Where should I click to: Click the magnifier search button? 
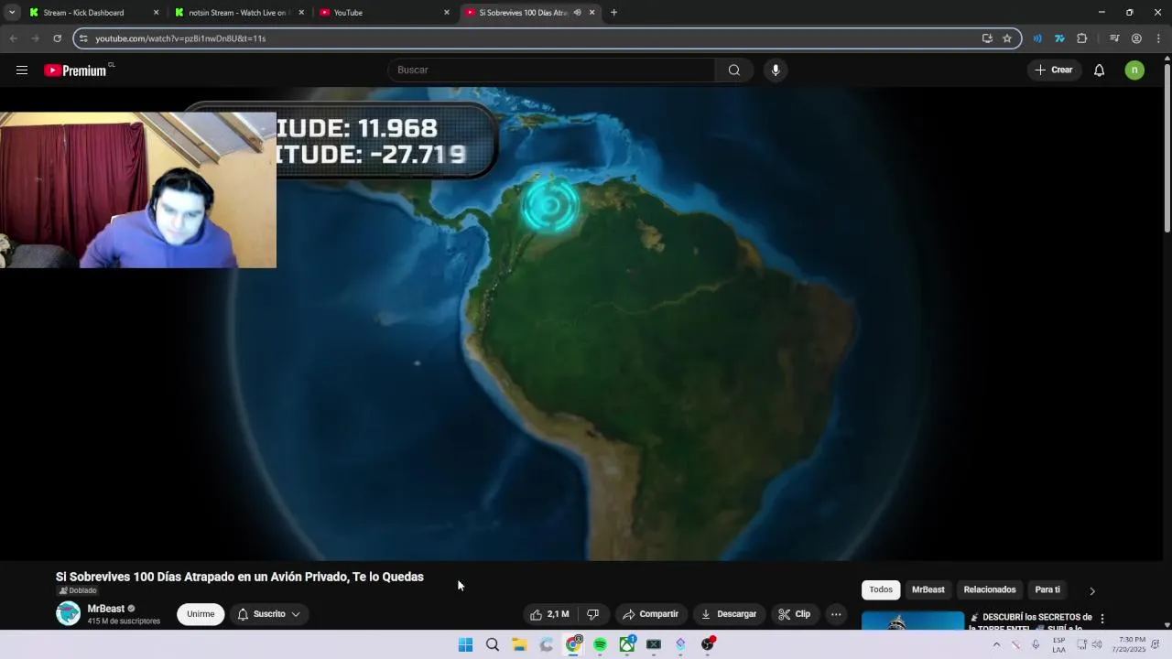click(734, 70)
